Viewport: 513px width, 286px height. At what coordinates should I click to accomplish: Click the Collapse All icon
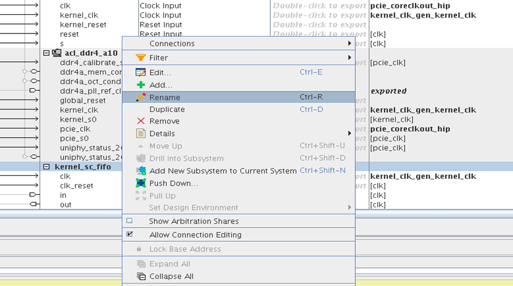pyautogui.click(x=141, y=276)
